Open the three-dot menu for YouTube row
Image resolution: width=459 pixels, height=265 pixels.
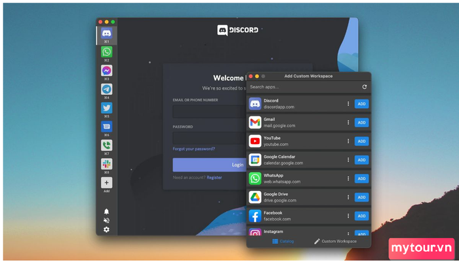click(348, 141)
